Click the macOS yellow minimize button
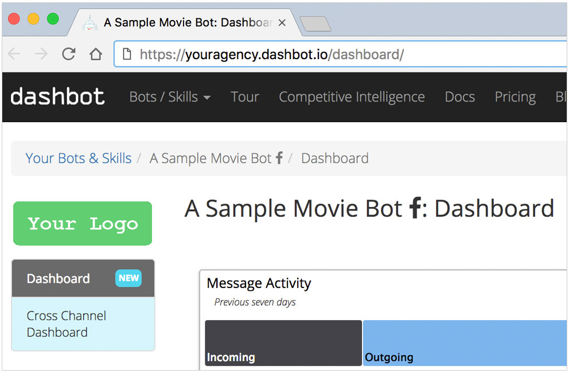569x373 pixels. point(33,18)
